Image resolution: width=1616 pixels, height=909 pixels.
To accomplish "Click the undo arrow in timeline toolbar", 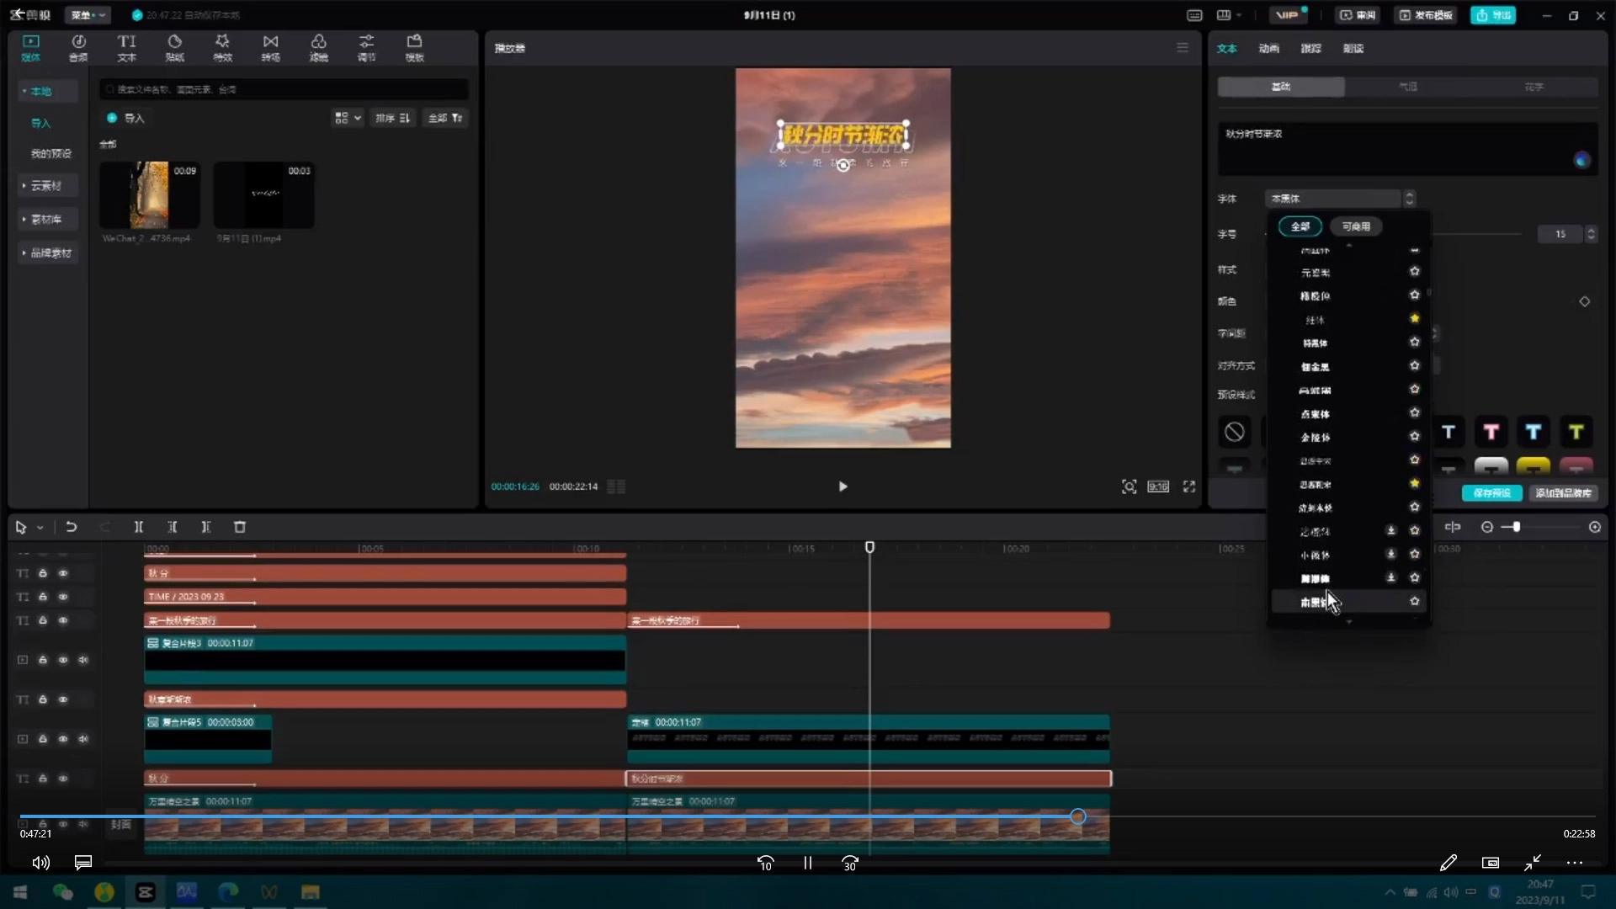I will [72, 527].
